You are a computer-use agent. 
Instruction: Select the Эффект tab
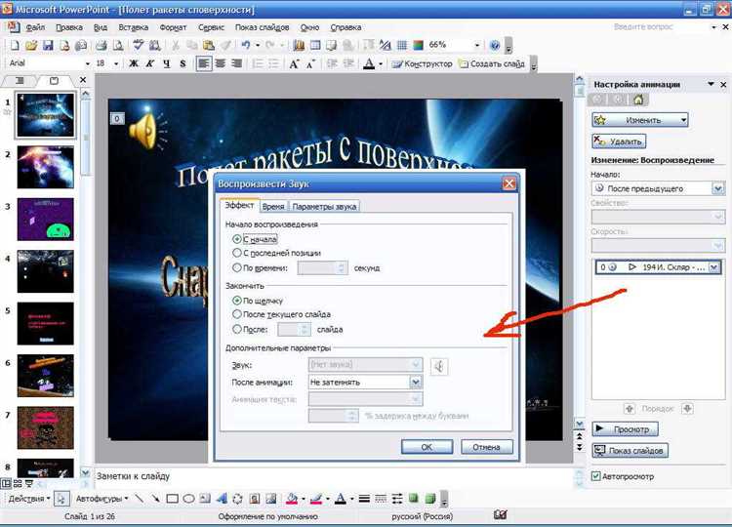pyautogui.click(x=239, y=205)
